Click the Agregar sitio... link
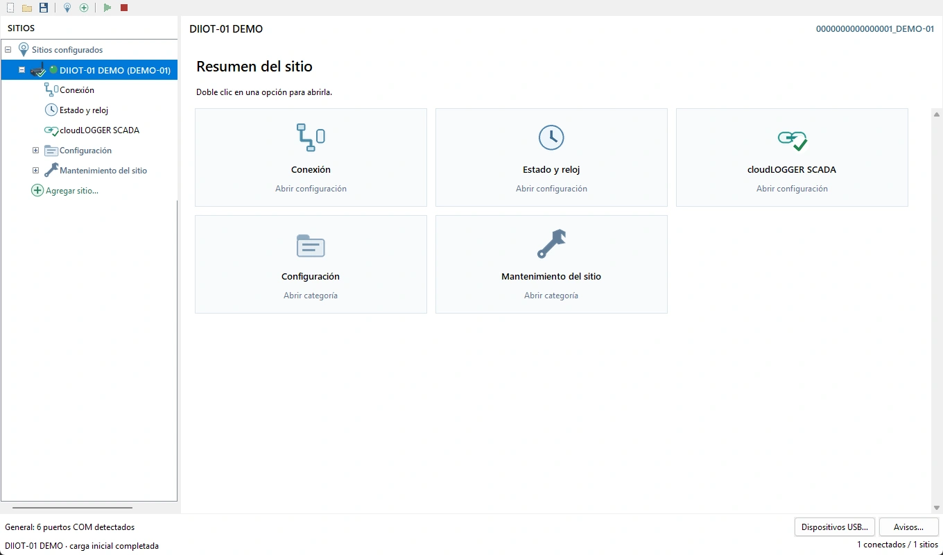 click(x=72, y=191)
